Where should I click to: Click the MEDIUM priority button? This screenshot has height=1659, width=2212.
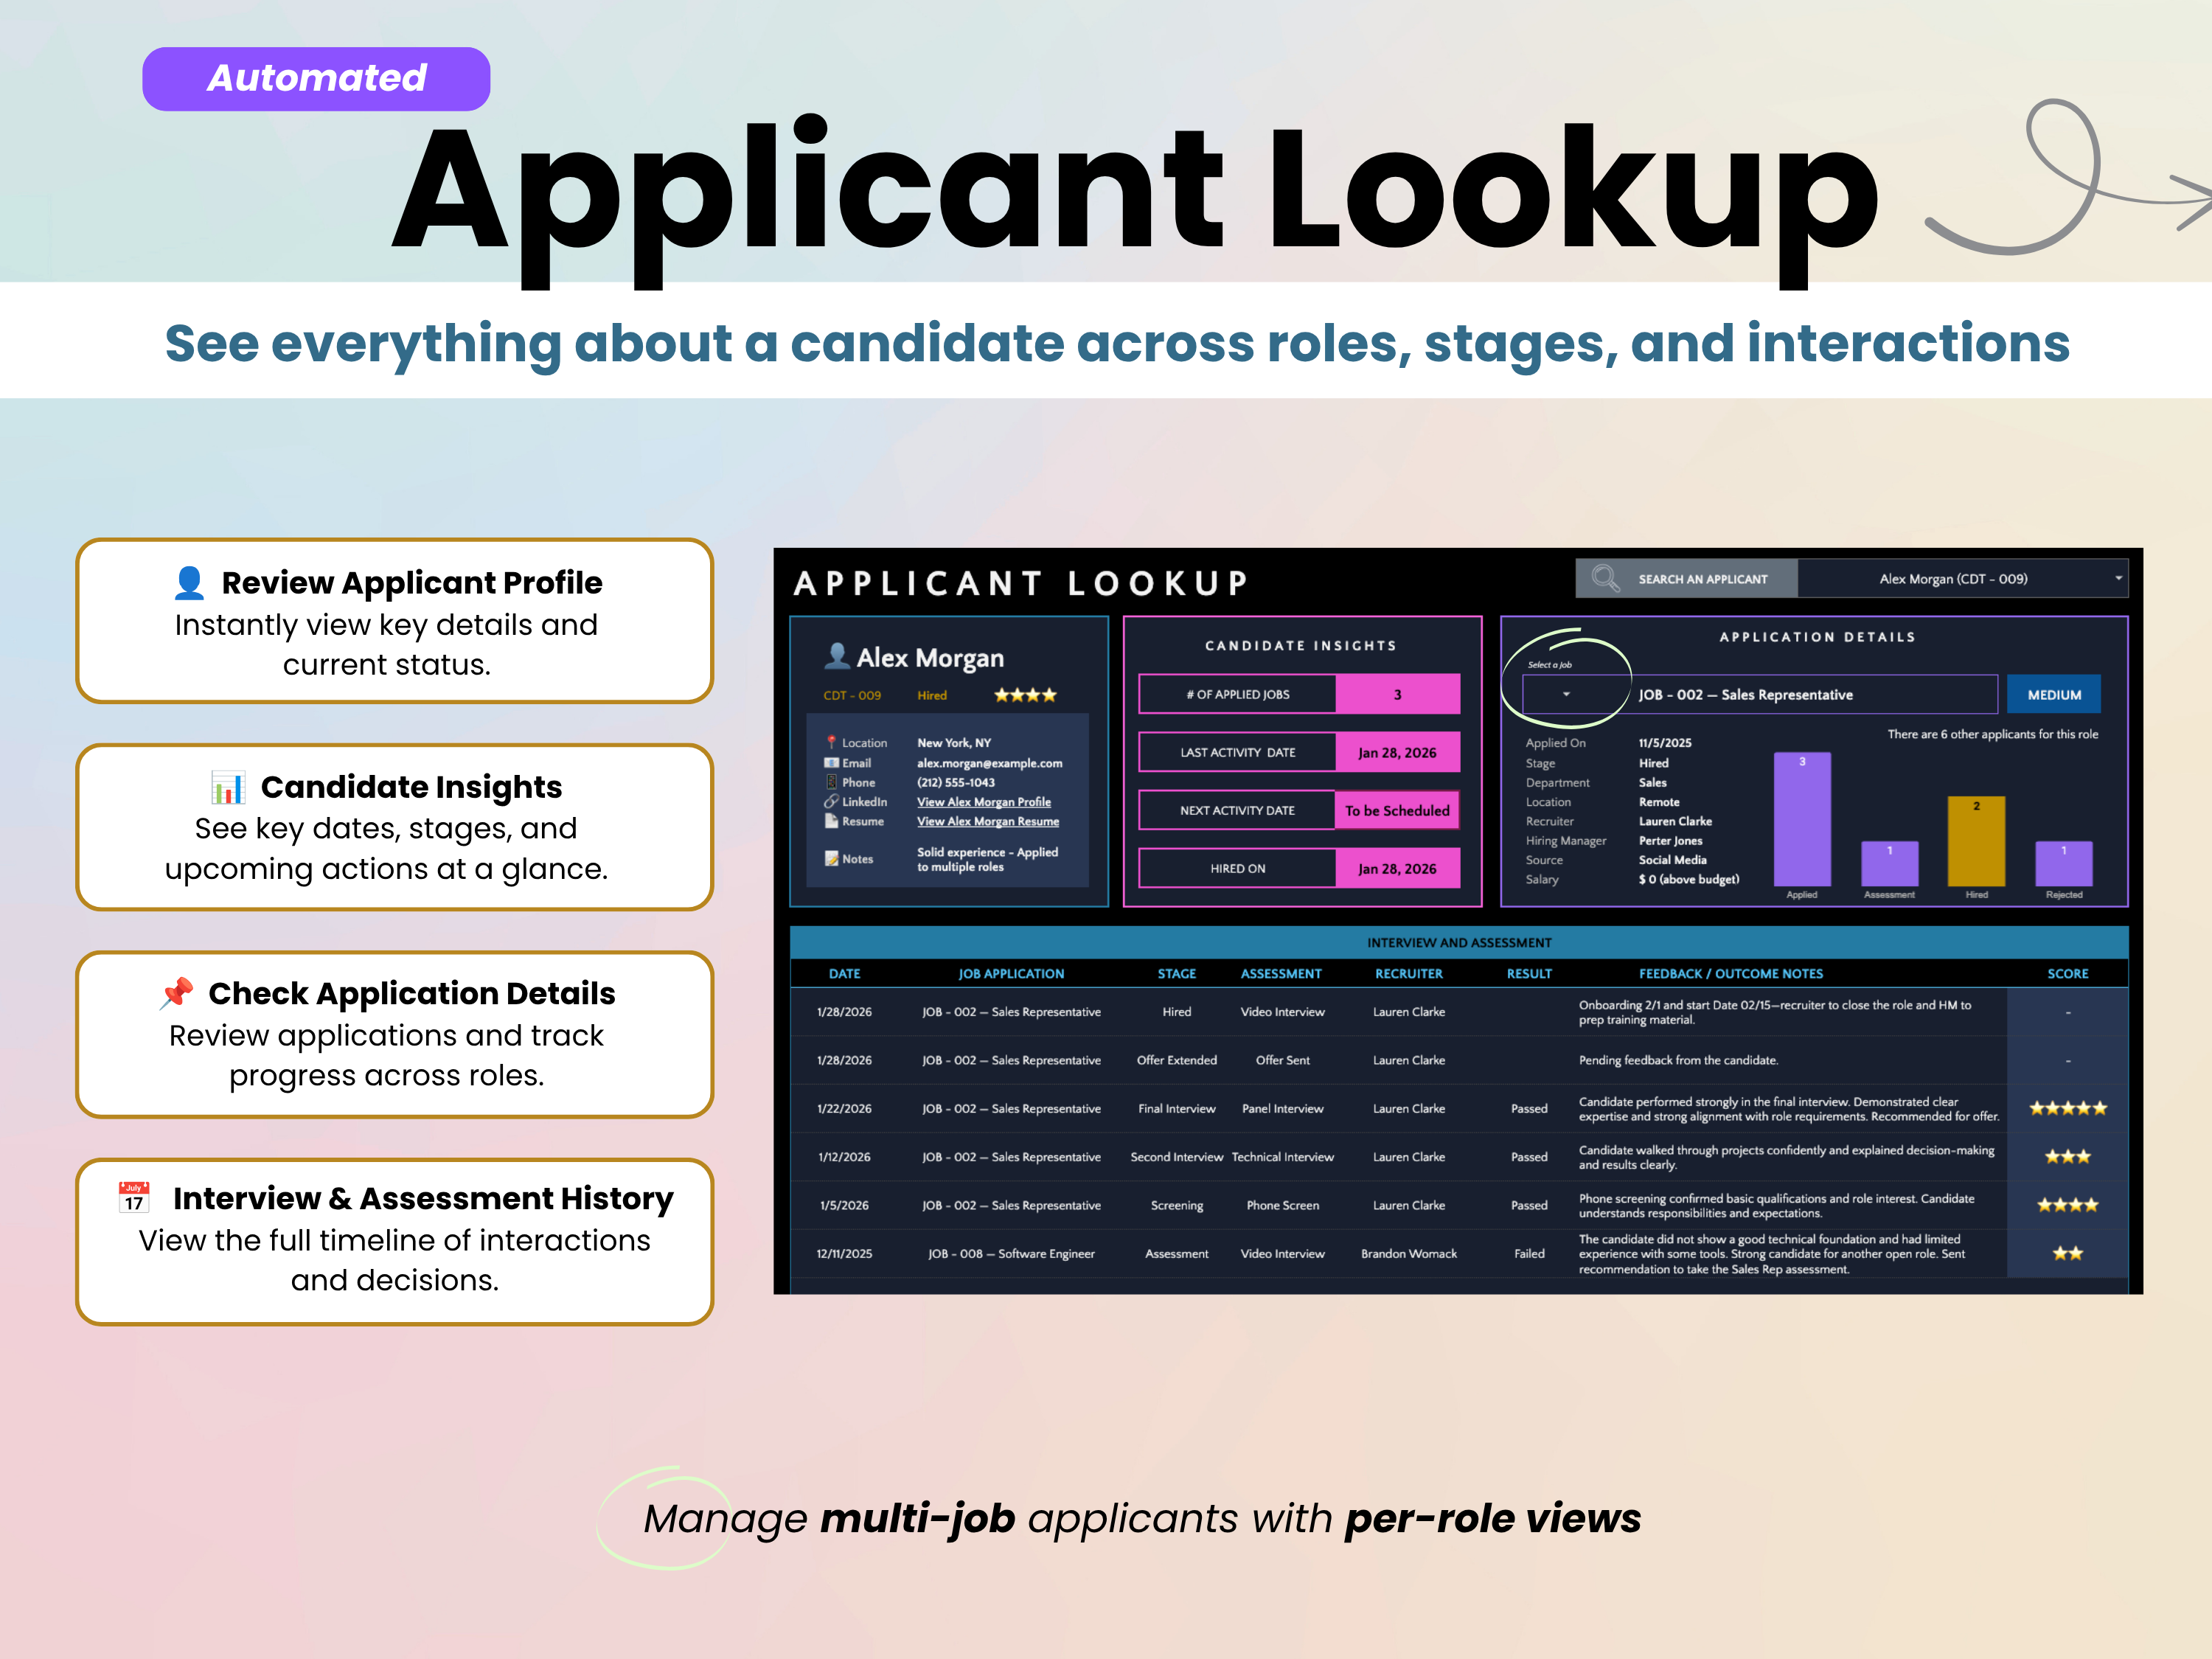(2054, 694)
